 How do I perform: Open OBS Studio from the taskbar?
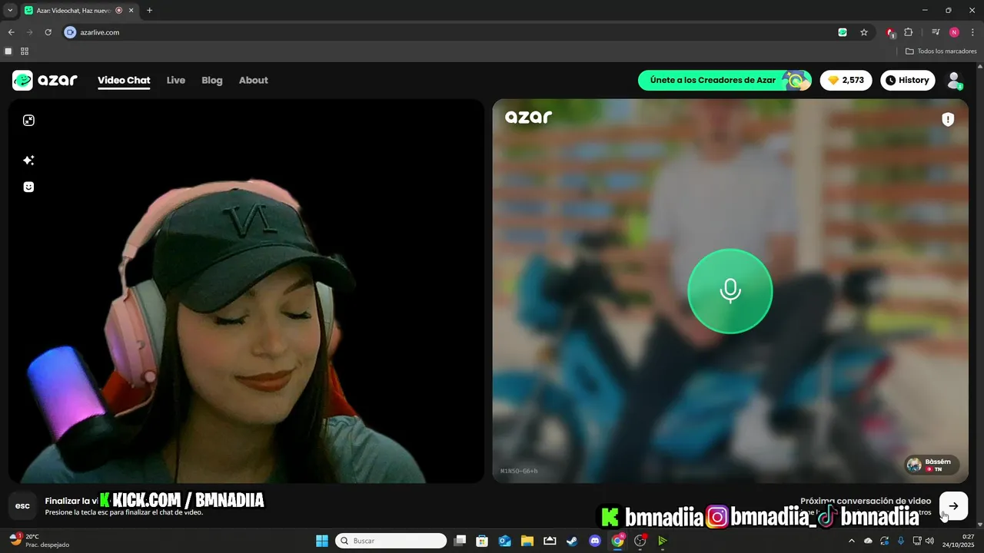click(x=640, y=541)
